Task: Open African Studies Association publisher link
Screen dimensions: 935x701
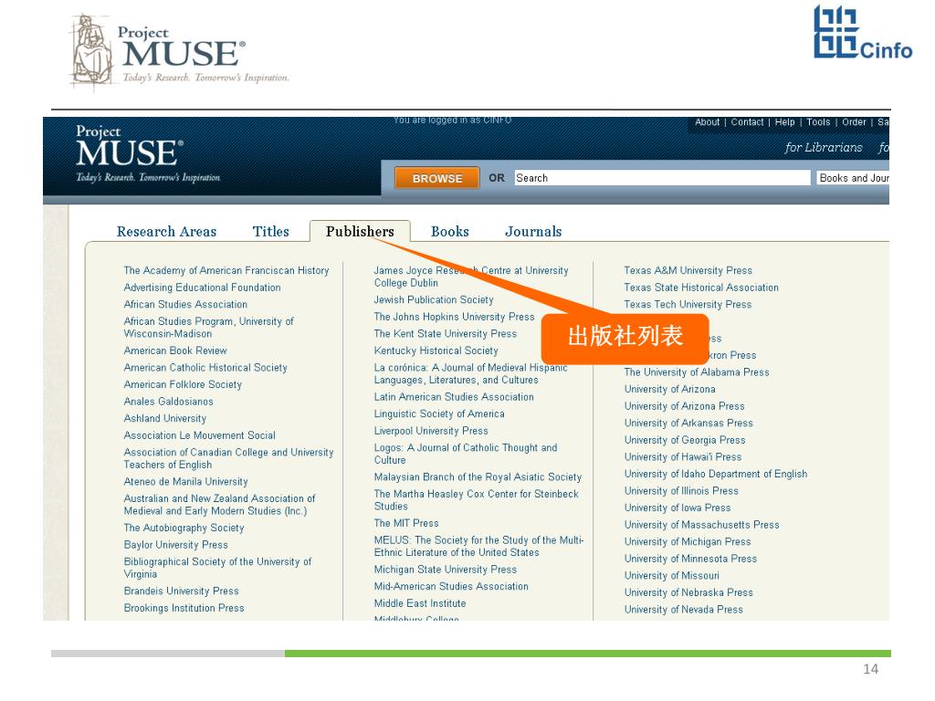Action: tap(185, 305)
